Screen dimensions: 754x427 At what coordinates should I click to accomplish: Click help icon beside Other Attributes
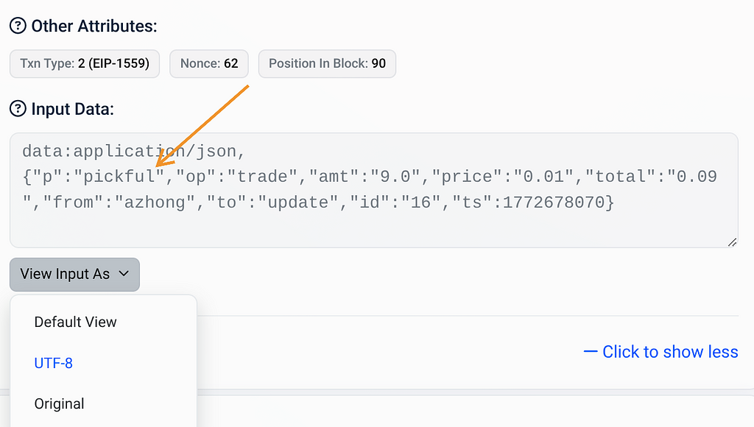click(18, 27)
